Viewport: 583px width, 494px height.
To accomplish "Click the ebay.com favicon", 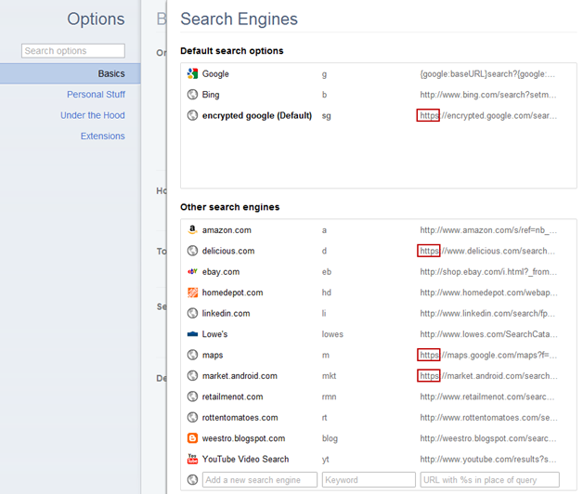I will [192, 272].
